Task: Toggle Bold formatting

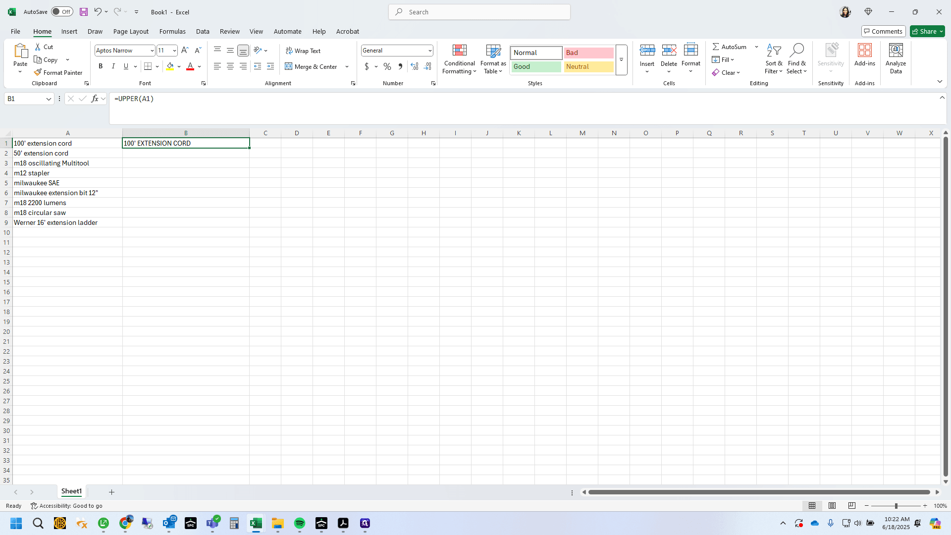Action: 101,66
